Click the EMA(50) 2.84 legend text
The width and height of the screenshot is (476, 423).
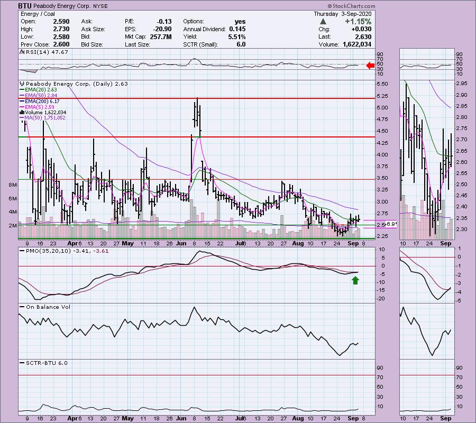(x=41, y=96)
